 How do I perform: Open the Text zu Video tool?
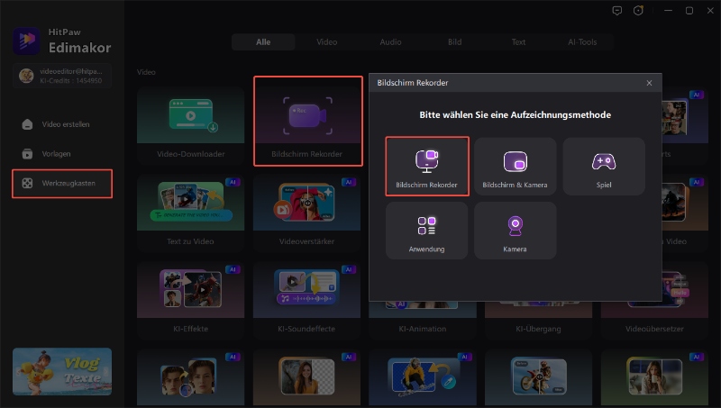click(190, 207)
